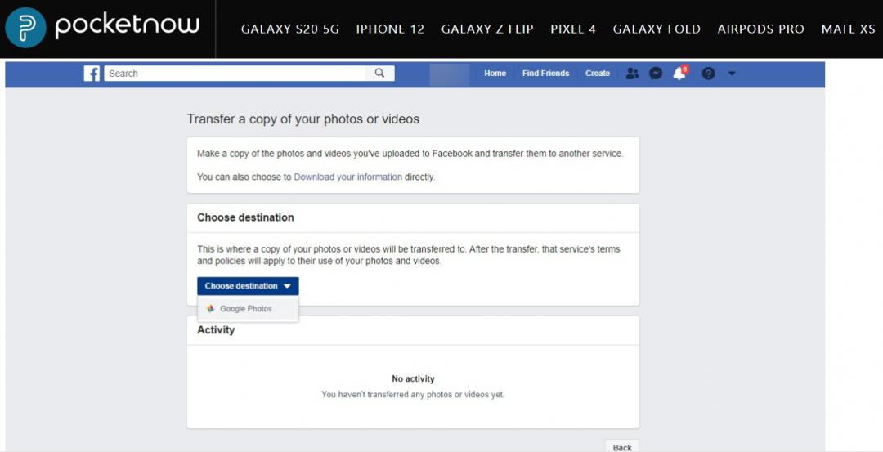Open the friend requests icon
Viewport: 883px width, 452px height.
click(632, 74)
